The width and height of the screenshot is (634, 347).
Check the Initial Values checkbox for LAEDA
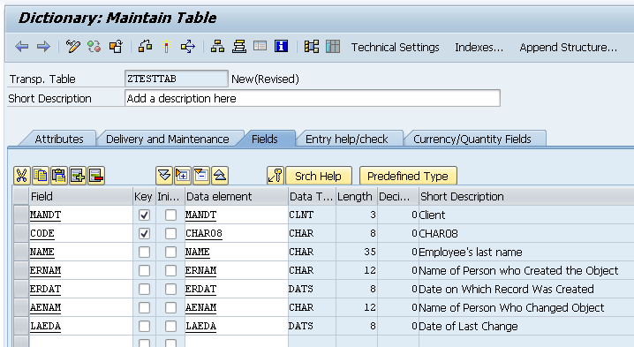click(170, 327)
